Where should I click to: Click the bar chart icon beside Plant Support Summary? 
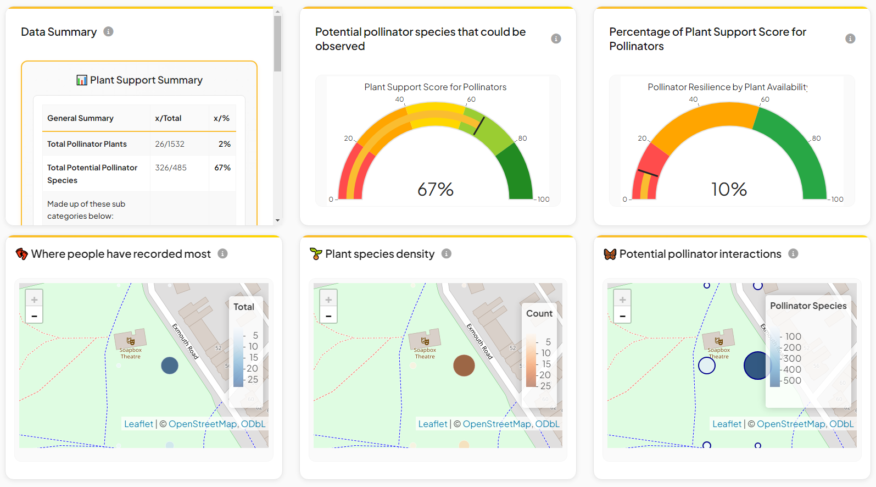click(82, 80)
